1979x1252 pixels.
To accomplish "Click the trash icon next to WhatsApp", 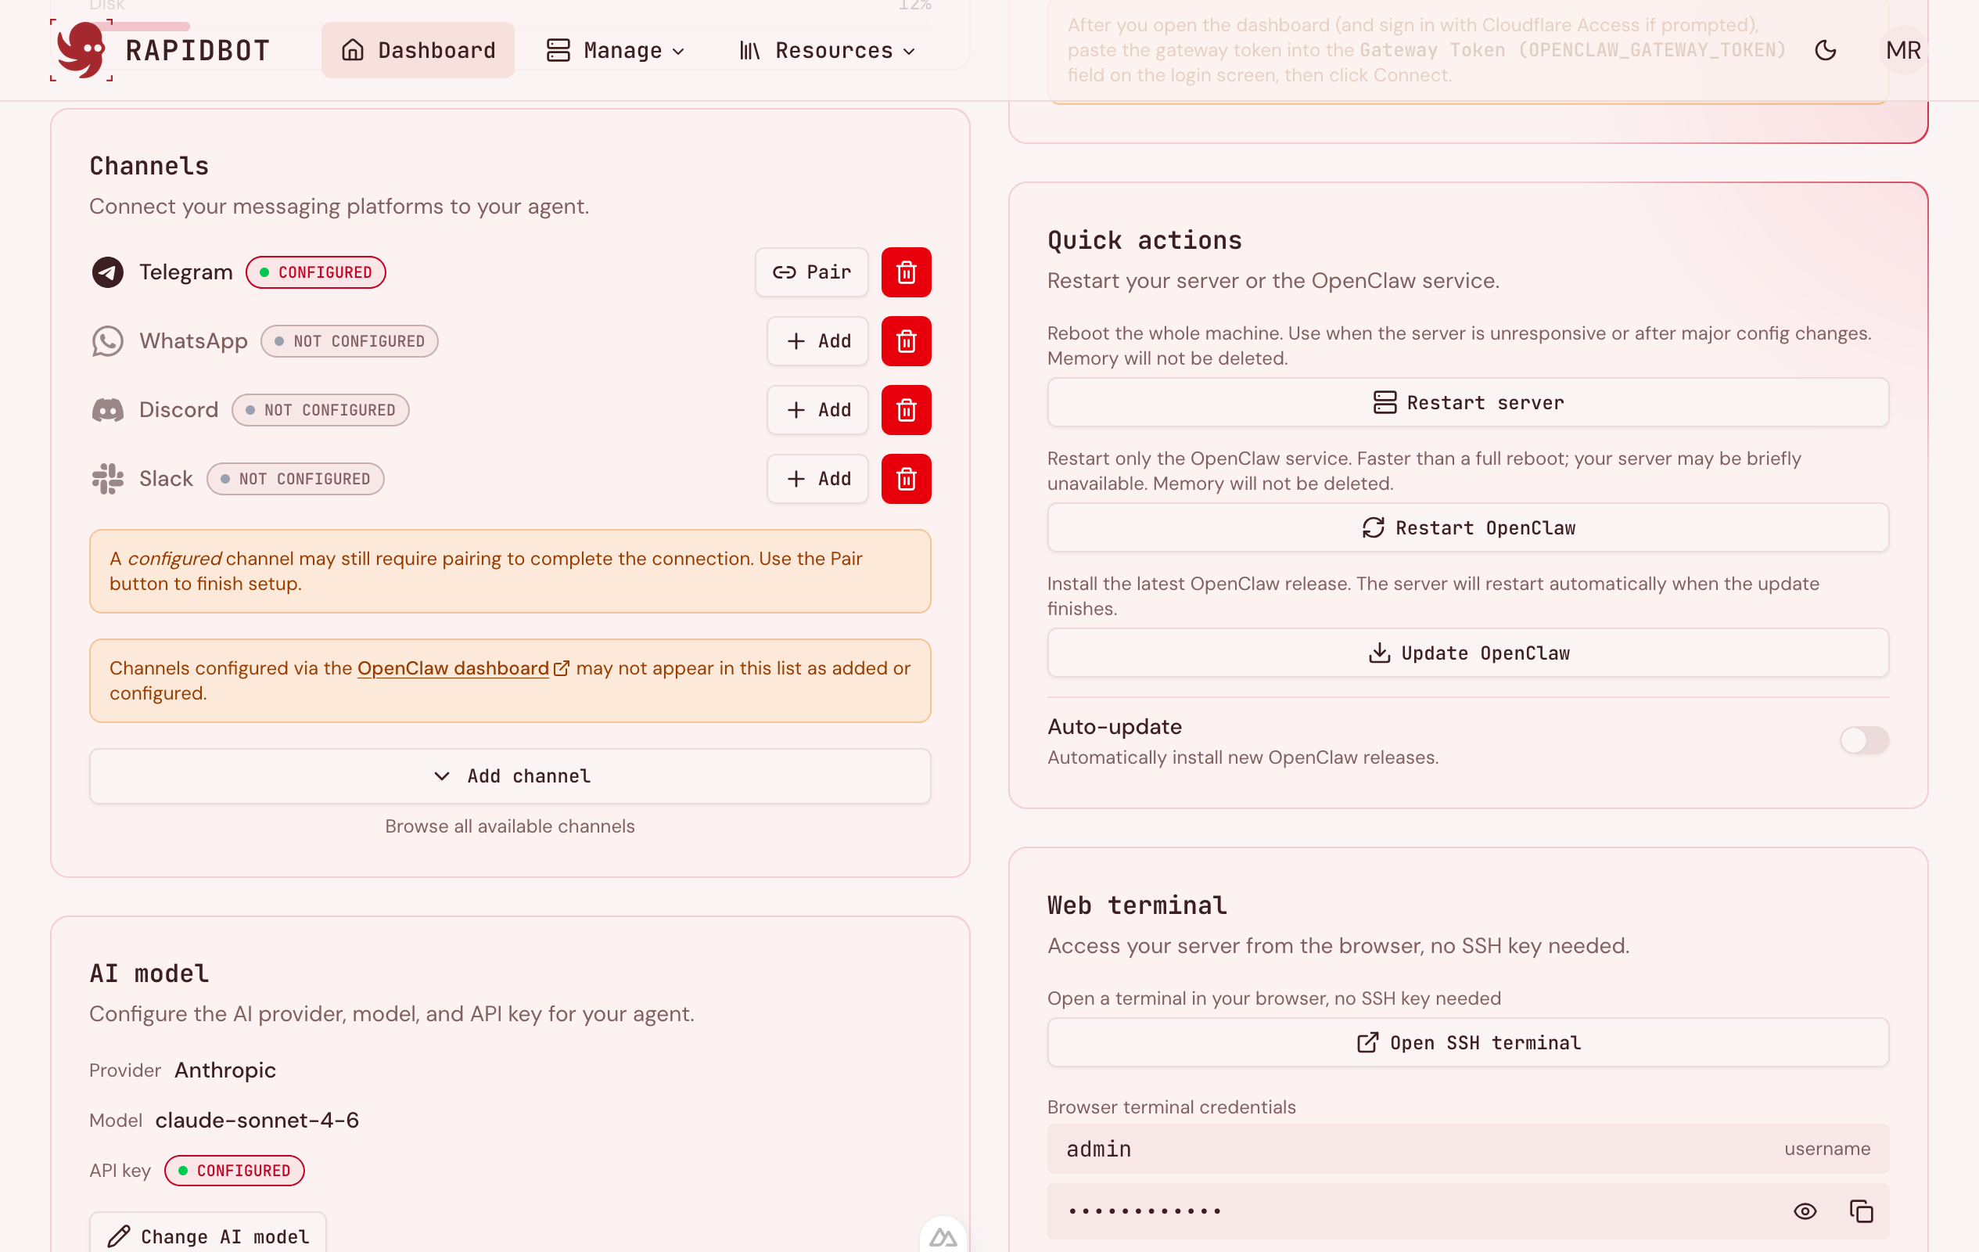I will click(x=906, y=341).
